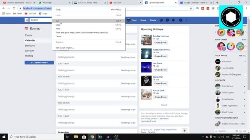Click the Facebook search field
250x140 pixels.
click(x=41, y=20)
